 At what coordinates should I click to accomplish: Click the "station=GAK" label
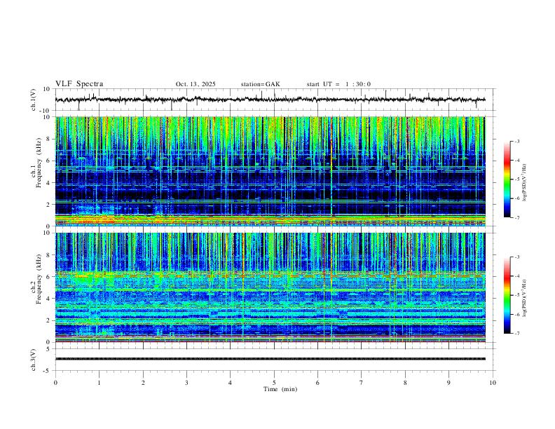(x=260, y=84)
